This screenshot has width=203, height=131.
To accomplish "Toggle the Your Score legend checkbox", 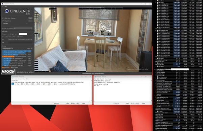I will coord(3,67).
